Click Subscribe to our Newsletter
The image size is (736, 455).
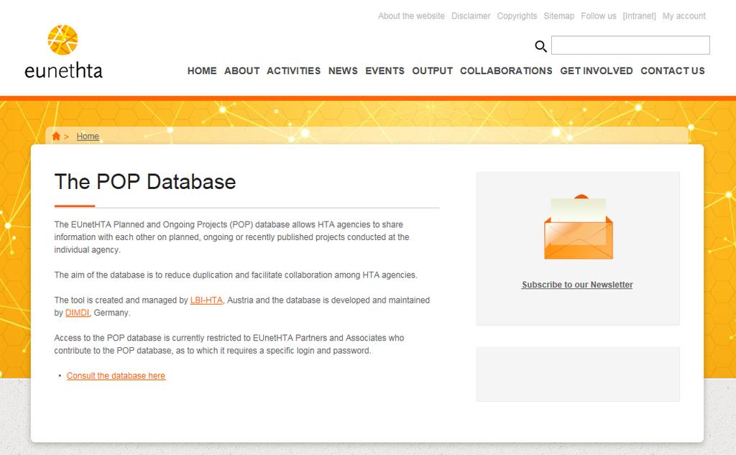(x=577, y=285)
